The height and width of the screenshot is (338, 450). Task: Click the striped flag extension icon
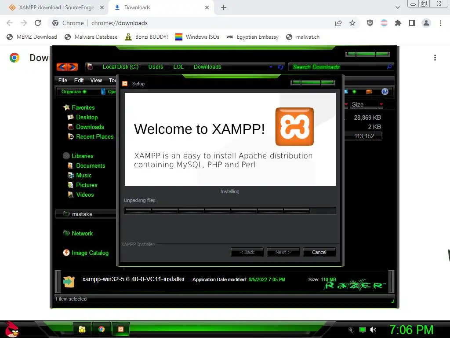tap(384, 23)
